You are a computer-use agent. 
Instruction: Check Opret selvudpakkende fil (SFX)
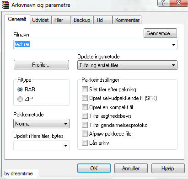85,98
